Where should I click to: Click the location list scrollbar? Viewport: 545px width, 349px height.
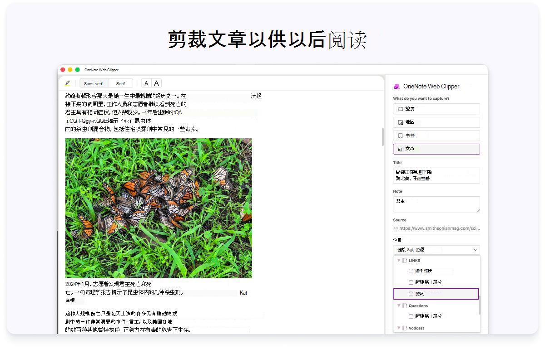click(479, 305)
